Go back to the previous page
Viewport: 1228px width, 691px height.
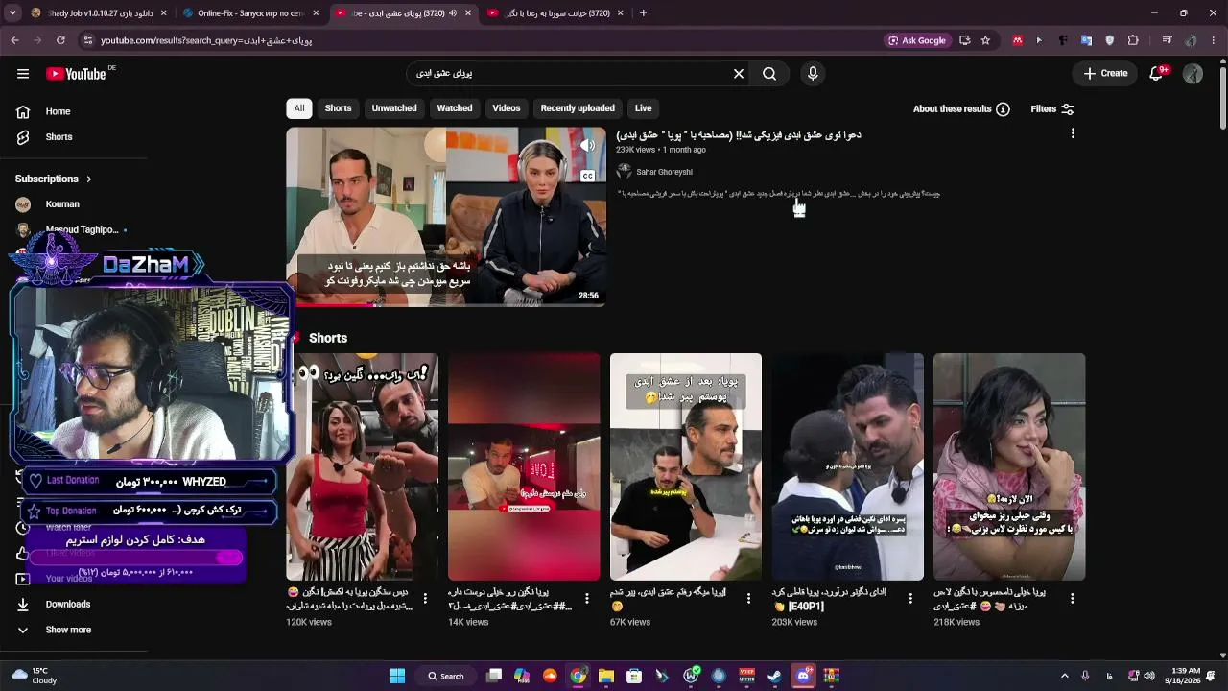(x=14, y=40)
